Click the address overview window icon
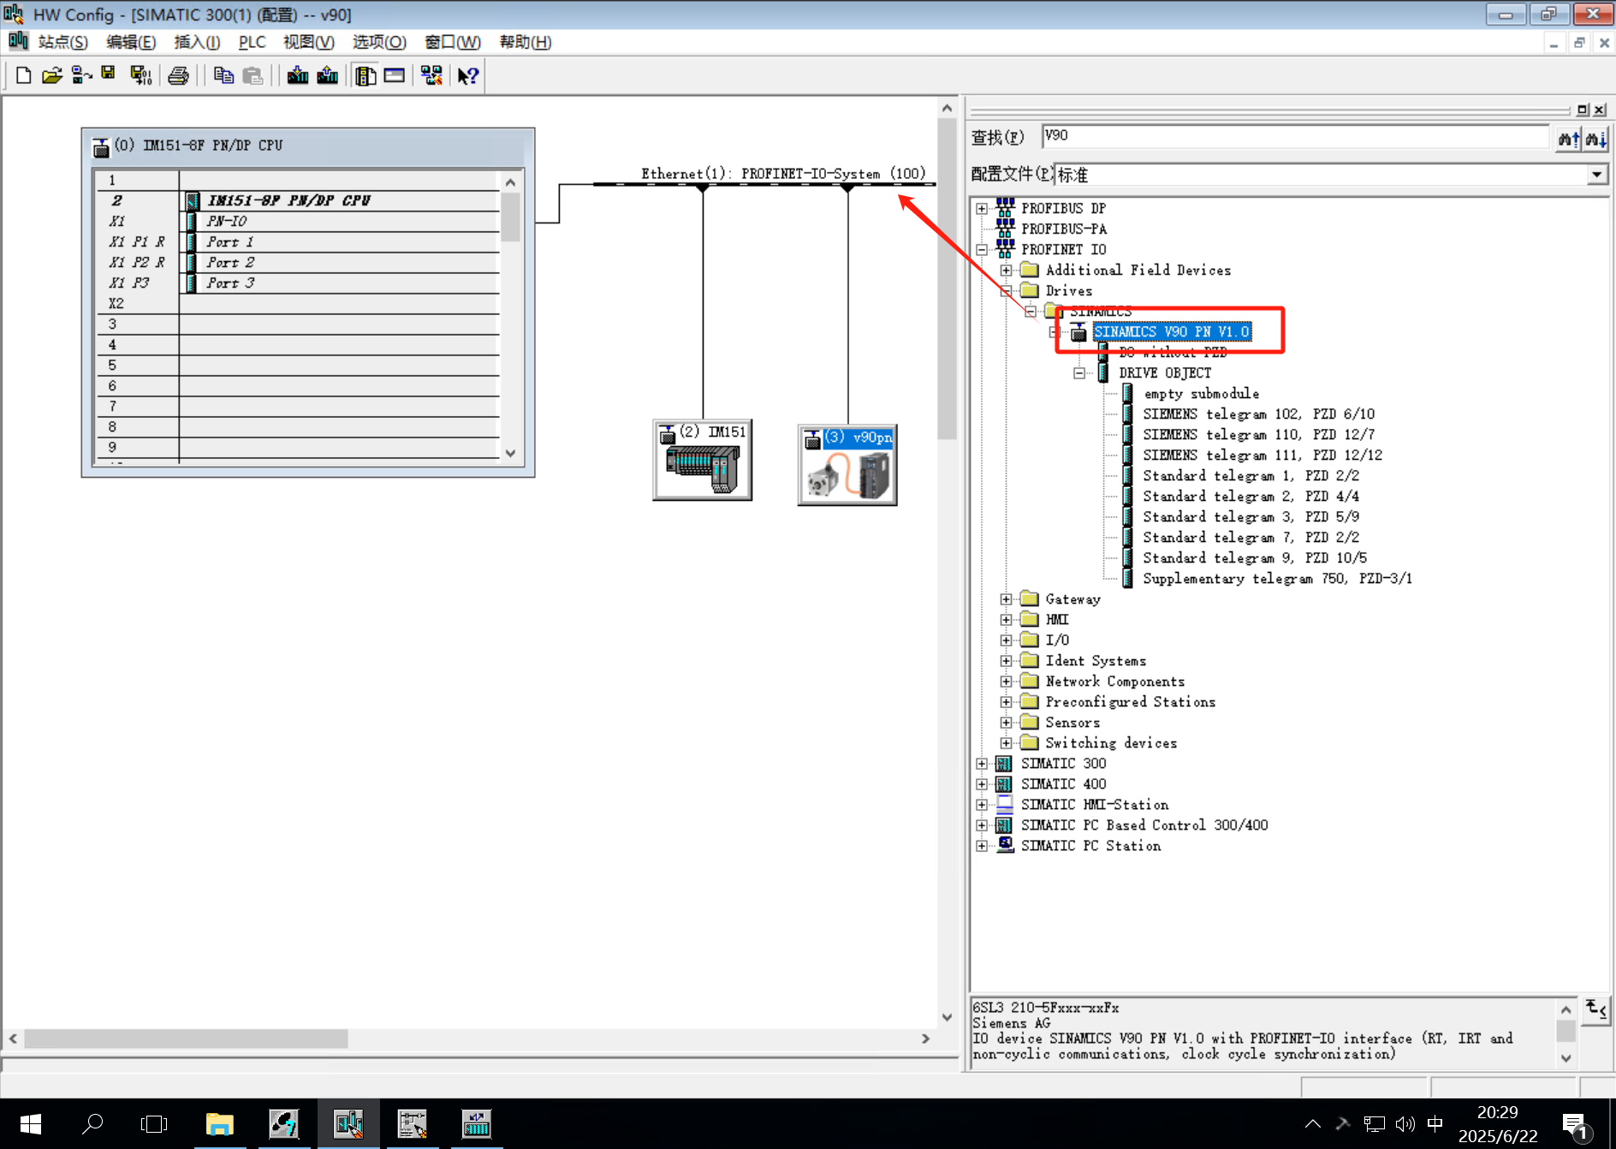 click(395, 75)
